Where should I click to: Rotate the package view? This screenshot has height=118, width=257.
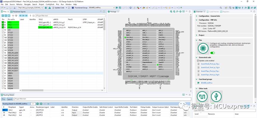[177, 12]
